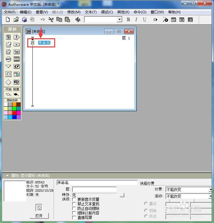Open the Functions window icon
Viewport: 214px width, 223px height.
[174, 20]
